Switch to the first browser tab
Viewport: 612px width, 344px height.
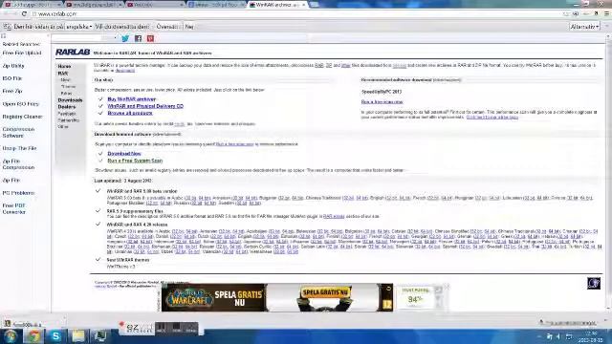32,5
